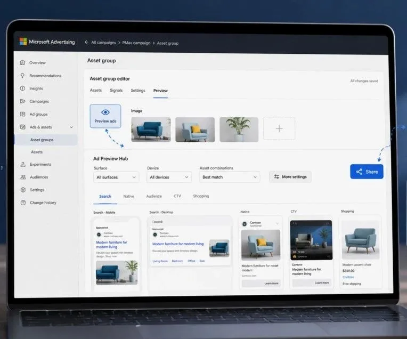Switch to the Signals editor tab
Viewport: 407px width, 339px height.
[116, 90]
